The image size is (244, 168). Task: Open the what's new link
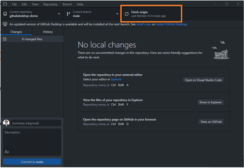point(144,24)
